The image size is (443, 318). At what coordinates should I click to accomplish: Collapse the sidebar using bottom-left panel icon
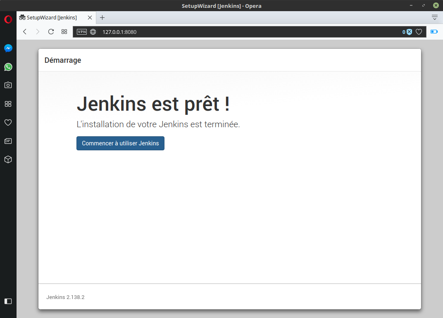(x=8, y=301)
